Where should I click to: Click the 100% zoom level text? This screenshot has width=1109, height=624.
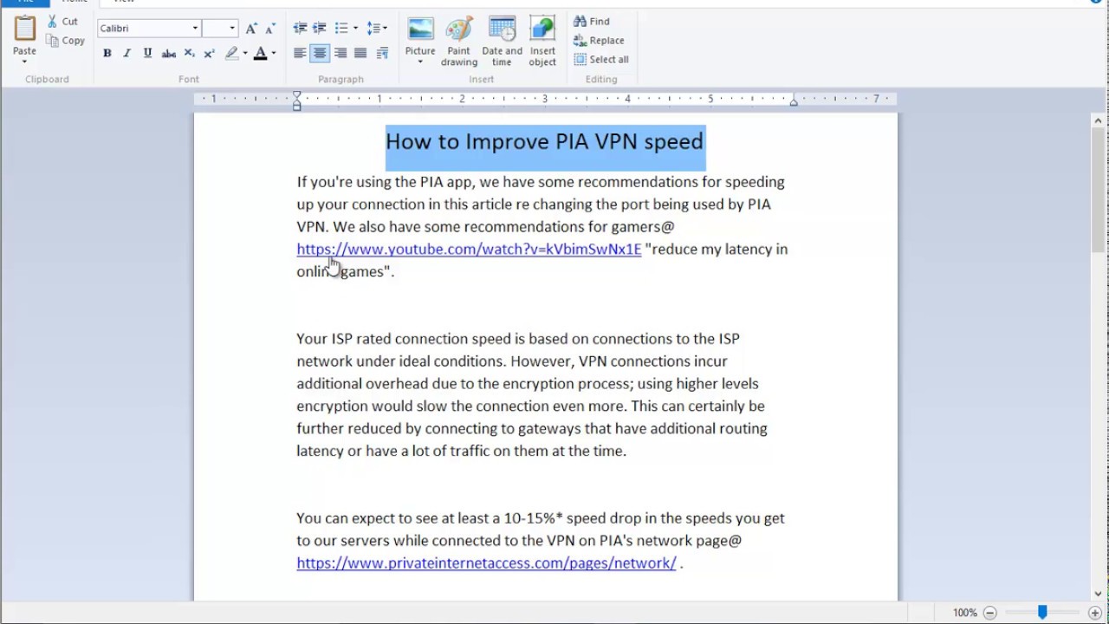[x=964, y=613]
